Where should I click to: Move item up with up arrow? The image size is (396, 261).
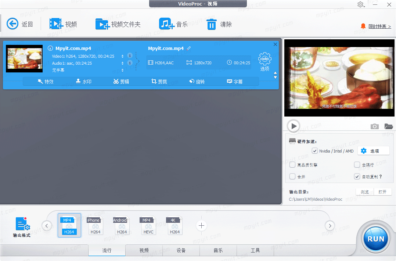pyautogui.click(x=275, y=73)
